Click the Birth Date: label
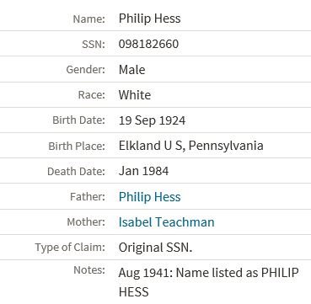This screenshot has width=311, height=304. [78, 120]
